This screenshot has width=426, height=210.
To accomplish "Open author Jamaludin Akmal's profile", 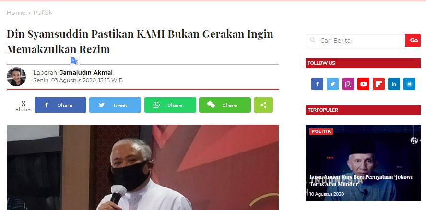I will [x=86, y=72].
